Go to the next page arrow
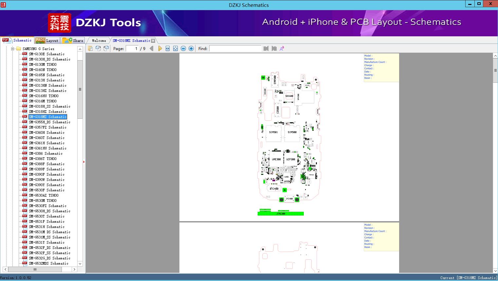Viewport: 498px width, 281px height. tap(160, 48)
